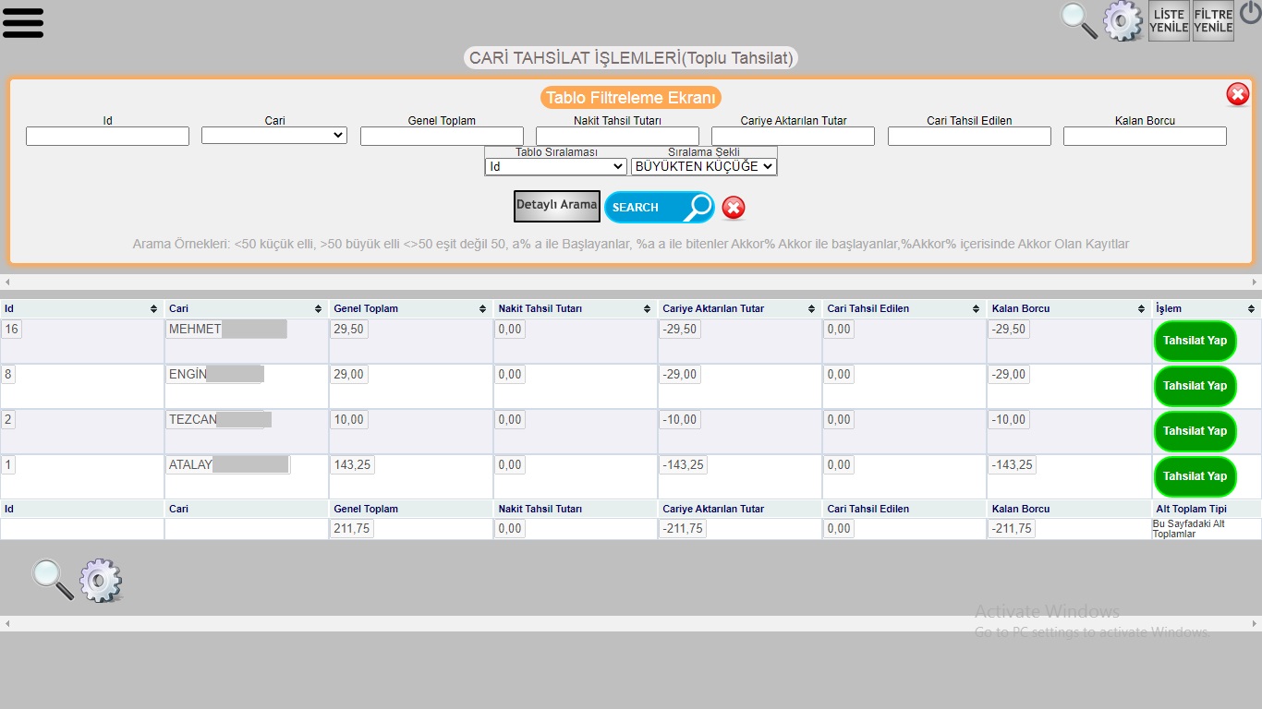Image resolution: width=1262 pixels, height=709 pixels.
Task: Sort by Cariye Aktarılan Tutar header
Action: [739, 308]
